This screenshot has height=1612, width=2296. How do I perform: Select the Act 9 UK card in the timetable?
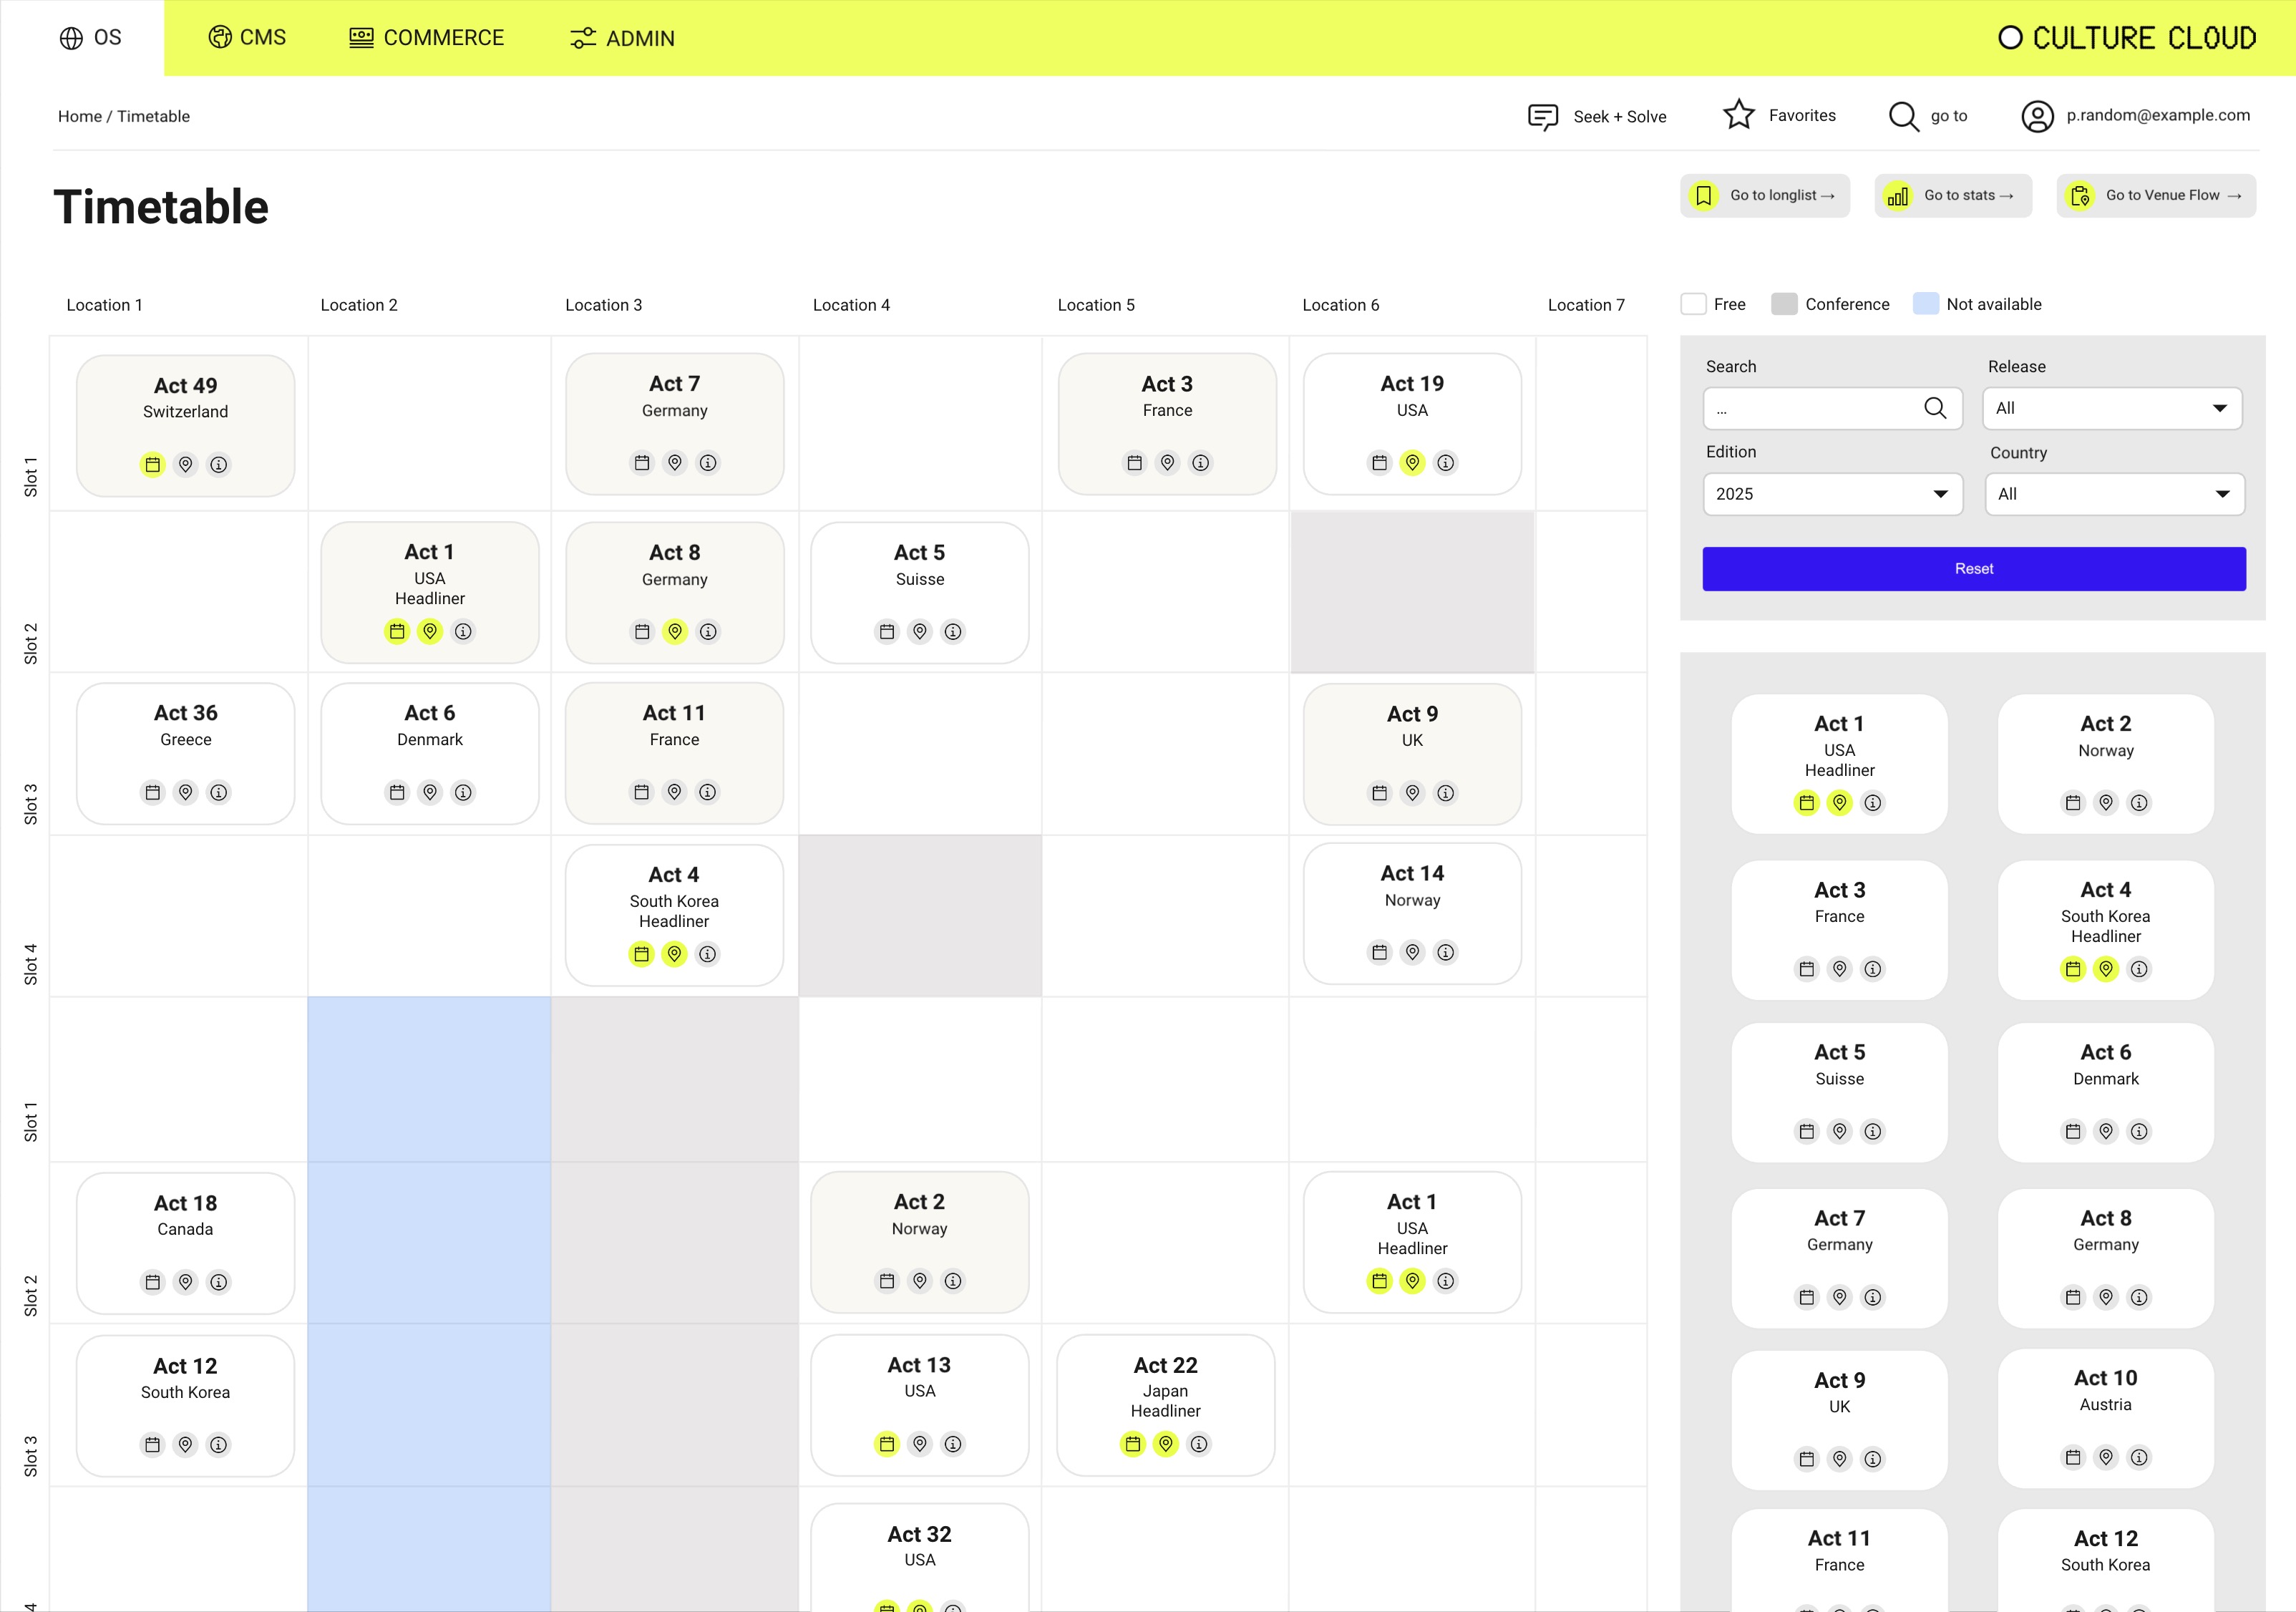(1412, 754)
